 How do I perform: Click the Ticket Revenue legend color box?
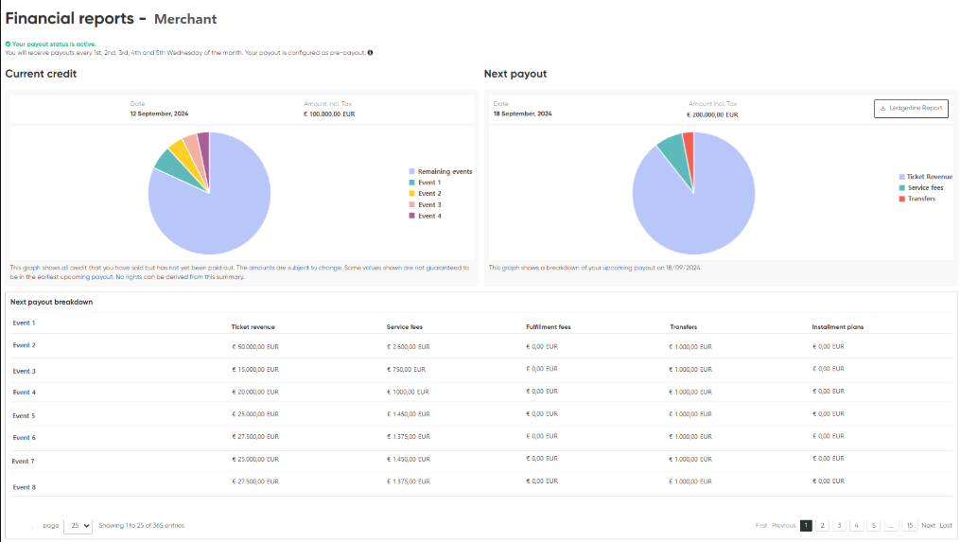[901, 177]
